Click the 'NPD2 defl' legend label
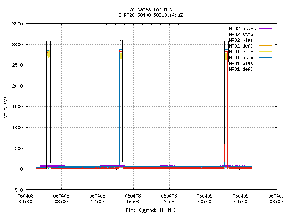The height and width of the screenshot is (214, 285). tap(241, 46)
